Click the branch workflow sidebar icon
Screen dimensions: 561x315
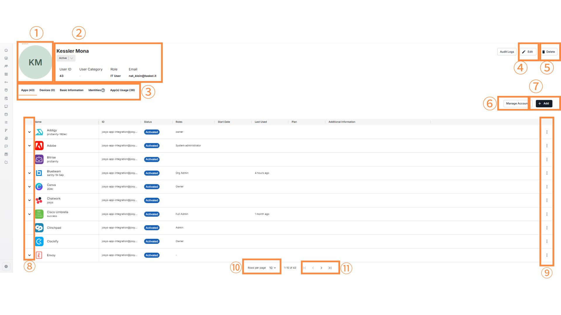pyautogui.click(x=6, y=130)
